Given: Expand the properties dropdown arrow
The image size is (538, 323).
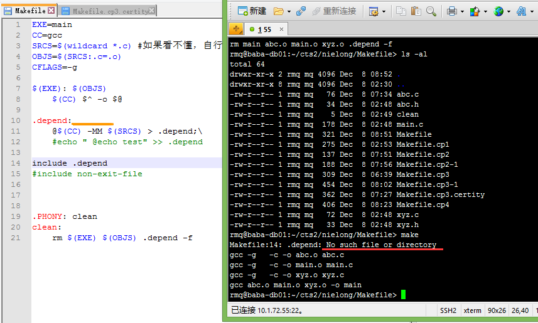Looking at the screenshot, I should pos(384,12).
